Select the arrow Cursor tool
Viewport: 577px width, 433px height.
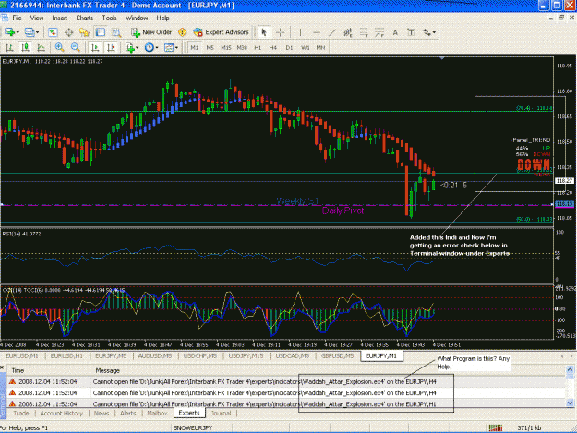[264, 32]
